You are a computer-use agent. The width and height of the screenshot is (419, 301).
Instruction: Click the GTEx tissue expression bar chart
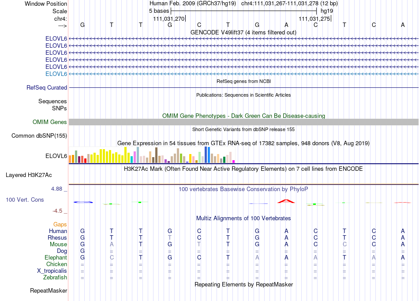tap(152, 155)
